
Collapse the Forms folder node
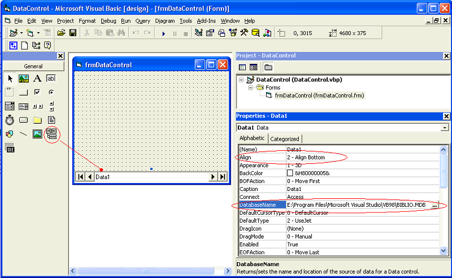tap(250, 88)
